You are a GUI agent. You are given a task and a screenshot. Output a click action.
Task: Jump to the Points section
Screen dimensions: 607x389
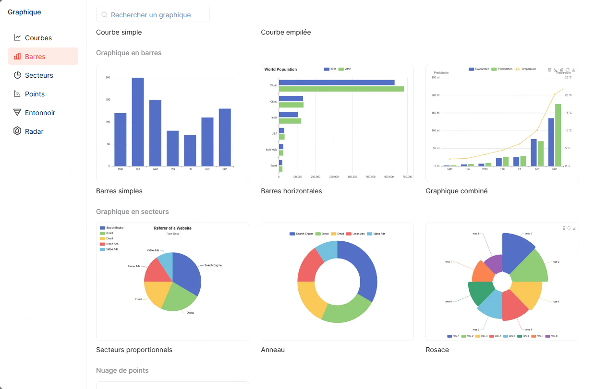click(43, 94)
